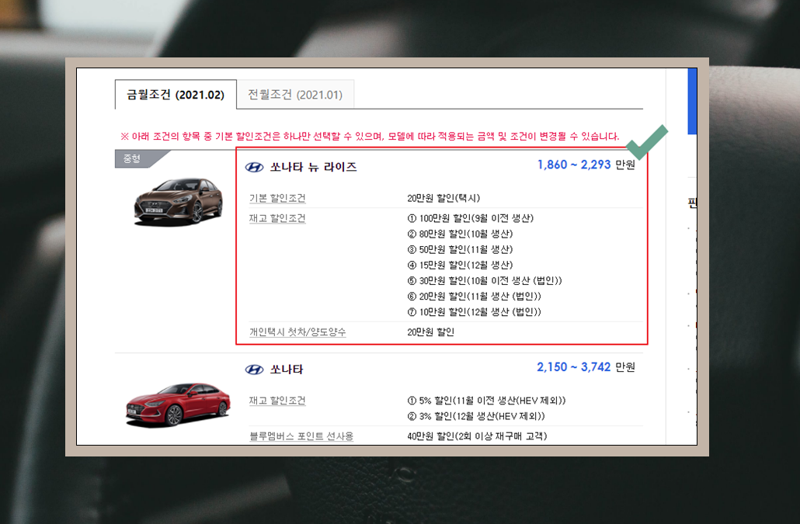
Task: Click the 중형 category label
Action: point(131,158)
